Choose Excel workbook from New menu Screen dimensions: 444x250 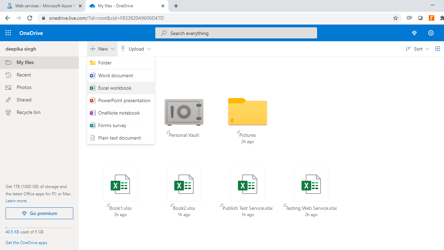tap(121, 88)
